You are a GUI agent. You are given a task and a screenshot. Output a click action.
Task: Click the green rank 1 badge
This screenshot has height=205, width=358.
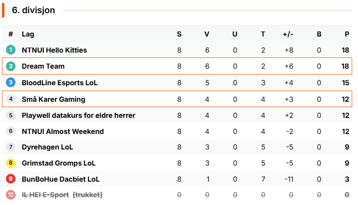(11, 50)
